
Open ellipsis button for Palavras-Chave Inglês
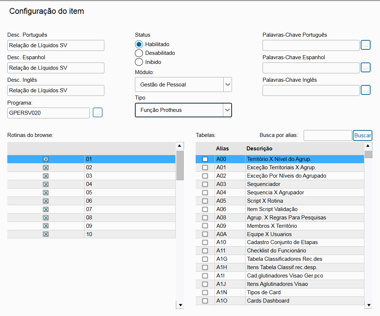point(365,90)
